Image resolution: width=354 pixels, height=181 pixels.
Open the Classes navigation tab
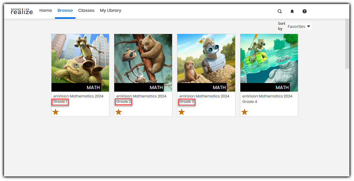point(86,10)
